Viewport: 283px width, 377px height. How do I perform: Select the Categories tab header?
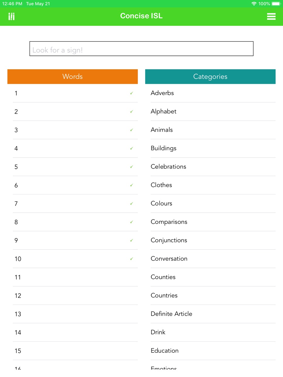(x=210, y=77)
